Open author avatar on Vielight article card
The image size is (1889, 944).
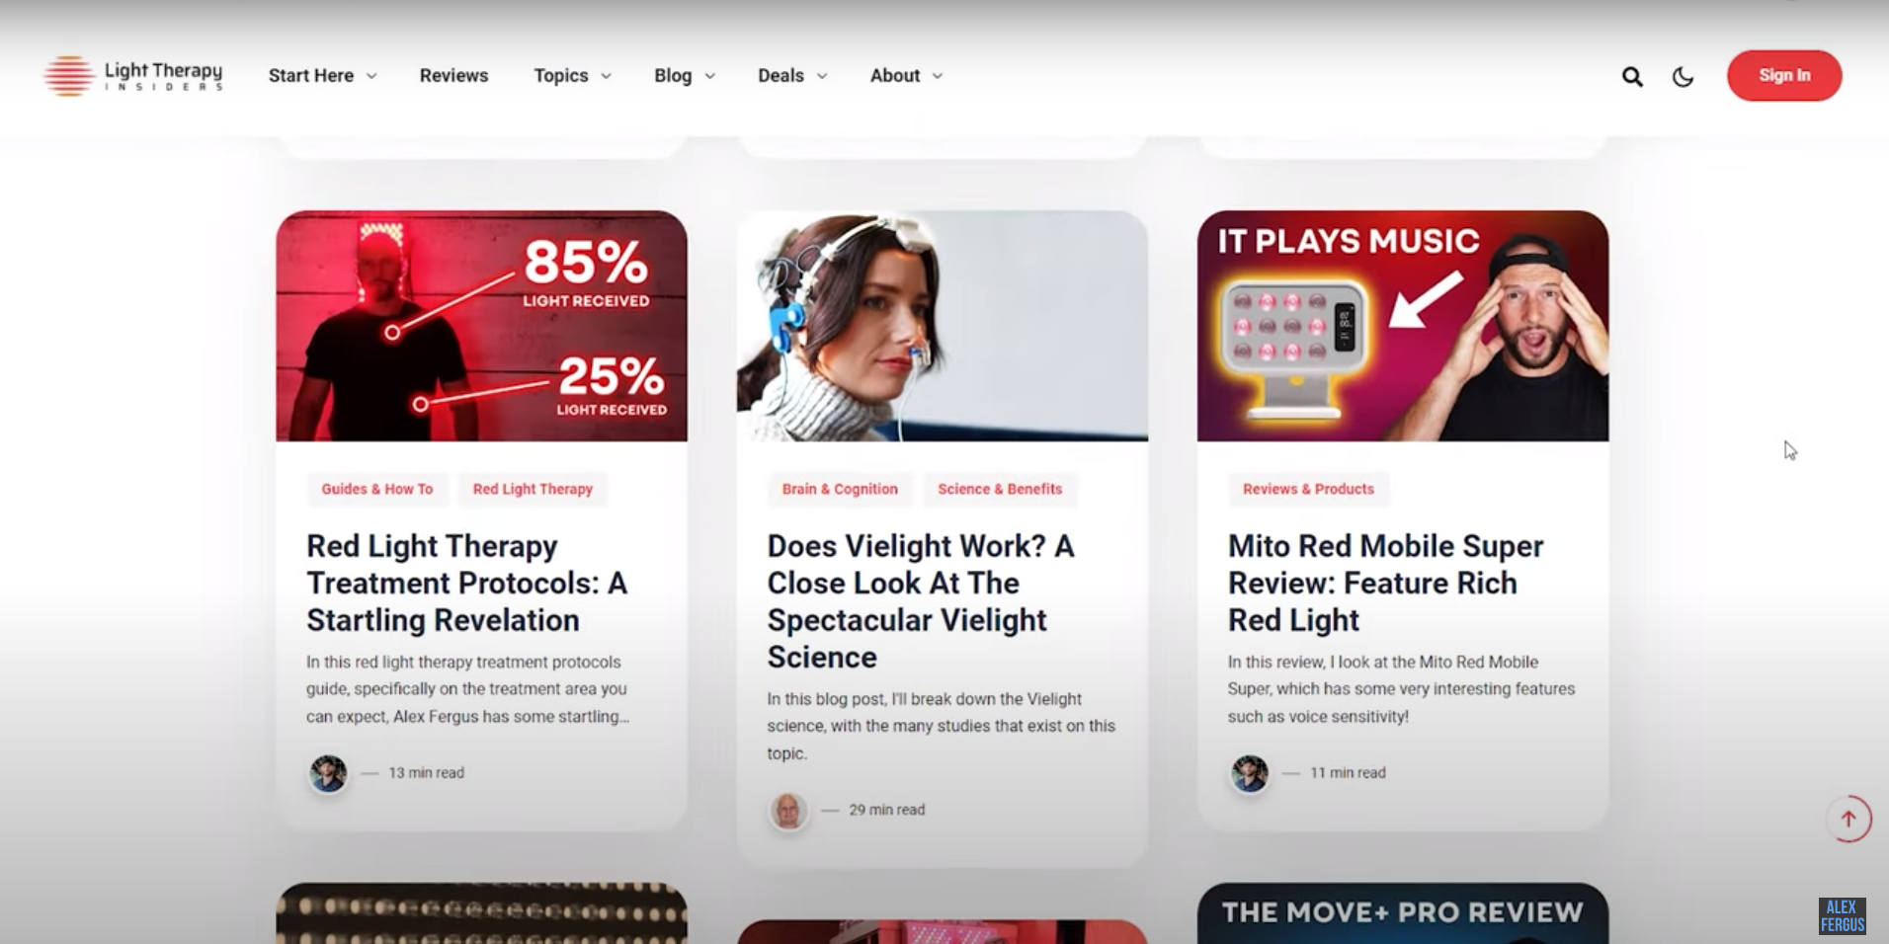pos(788,810)
